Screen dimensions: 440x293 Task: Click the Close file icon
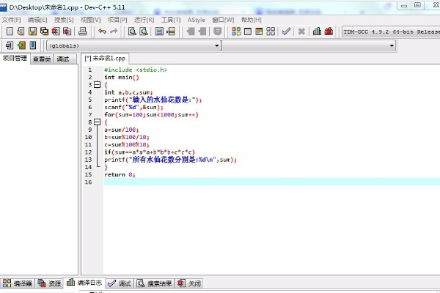56,31
